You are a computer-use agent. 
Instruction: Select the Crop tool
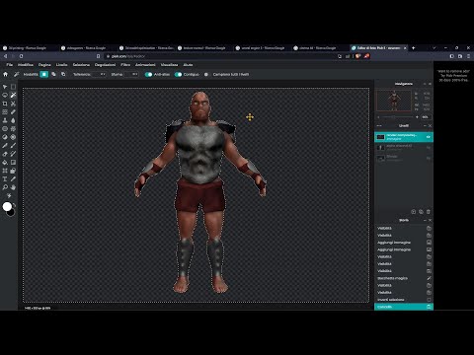coord(5,104)
